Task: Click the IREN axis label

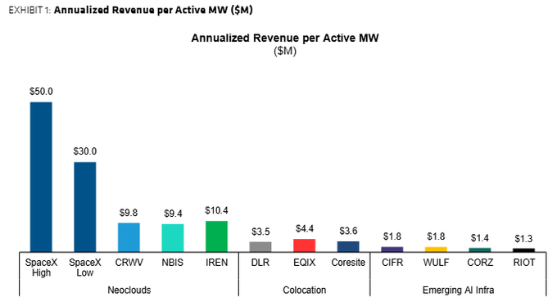Action: coord(217,263)
